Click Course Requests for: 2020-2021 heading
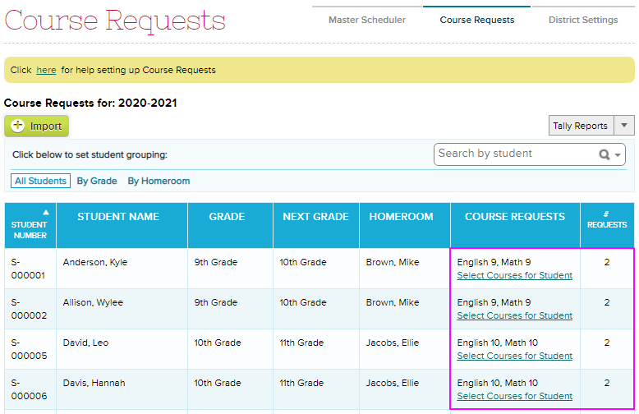Image resolution: width=639 pixels, height=414 pixels. [x=90, y=103]
